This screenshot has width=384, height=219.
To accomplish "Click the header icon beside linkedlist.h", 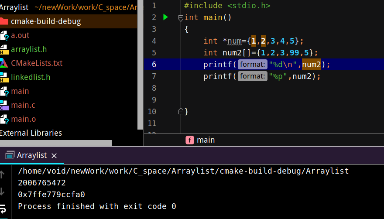I will (4, 77).
